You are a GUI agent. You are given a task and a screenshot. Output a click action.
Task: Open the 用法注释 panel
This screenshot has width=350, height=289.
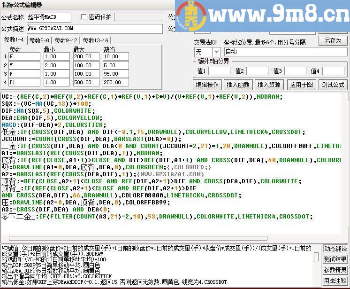coord(335,281)
